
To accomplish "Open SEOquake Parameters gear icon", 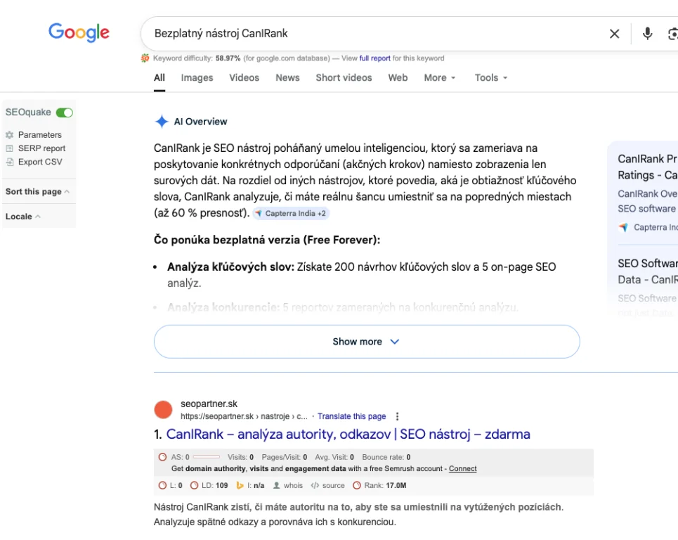I will pos(10,135).
